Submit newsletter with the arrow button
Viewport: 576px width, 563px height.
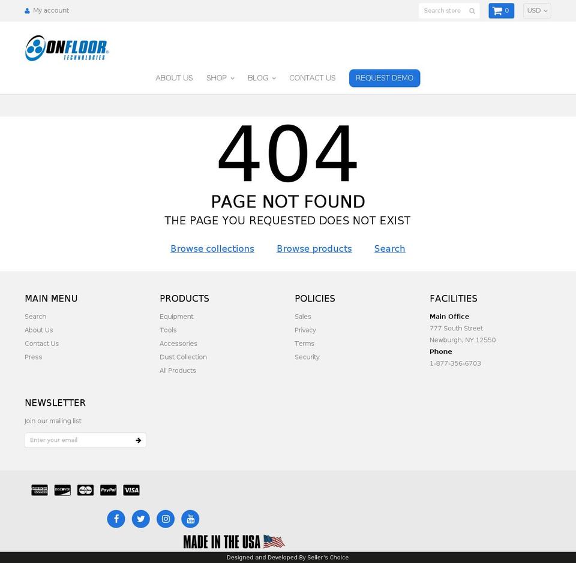point(139,440)
